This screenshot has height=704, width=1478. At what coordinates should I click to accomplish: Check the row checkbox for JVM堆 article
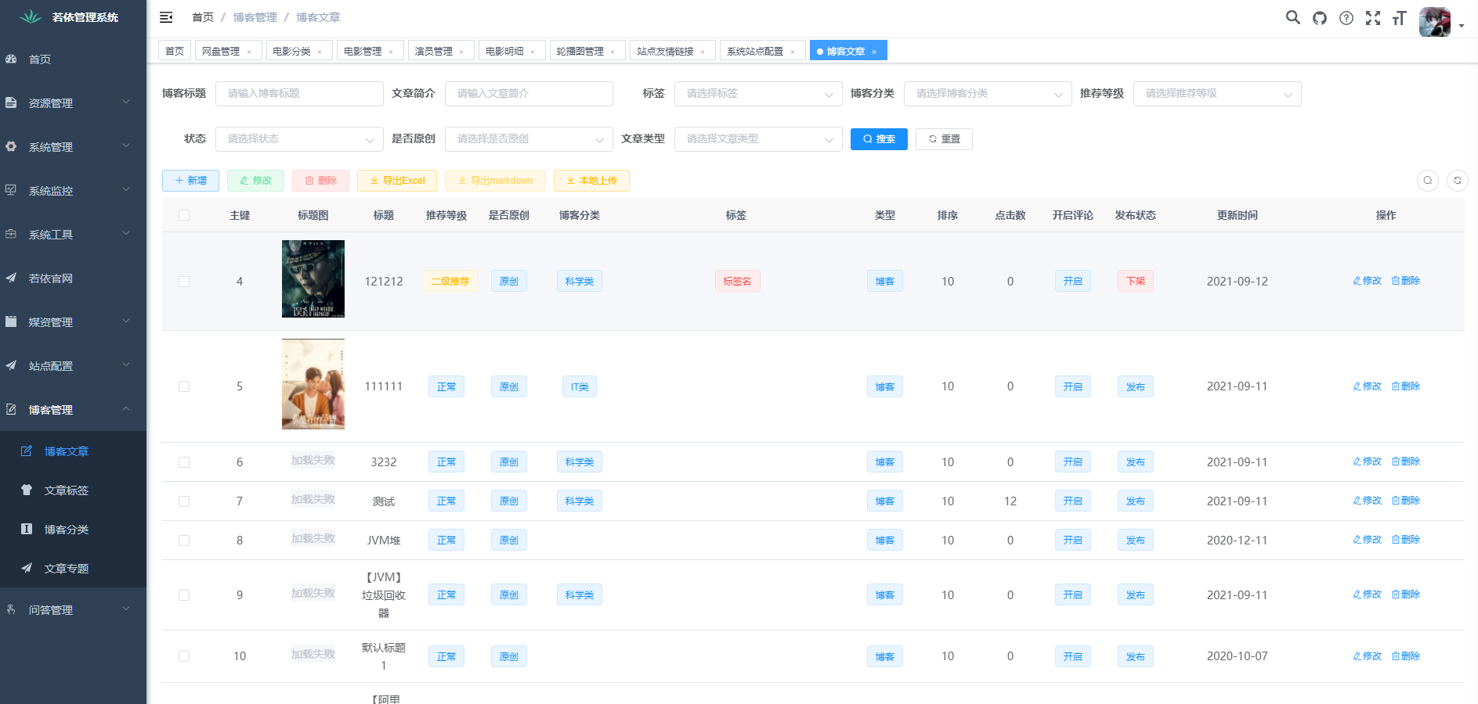click(x=184, y=540)
